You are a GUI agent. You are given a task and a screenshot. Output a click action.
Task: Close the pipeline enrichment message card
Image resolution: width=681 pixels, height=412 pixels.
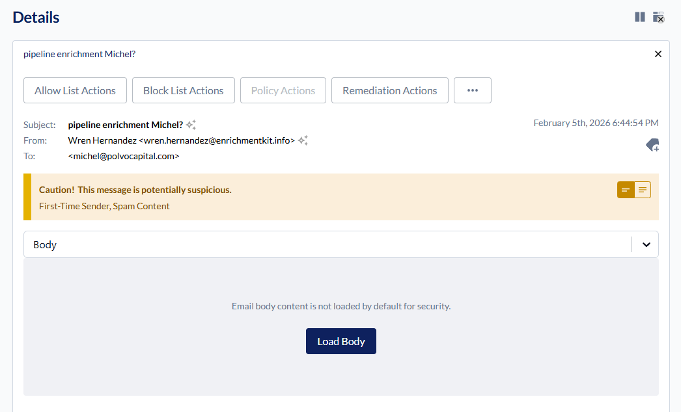[658, 54]
